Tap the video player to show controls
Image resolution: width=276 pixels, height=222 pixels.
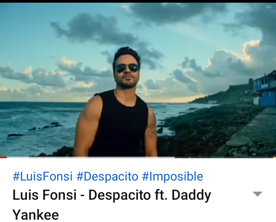click(x=138, y=80)
